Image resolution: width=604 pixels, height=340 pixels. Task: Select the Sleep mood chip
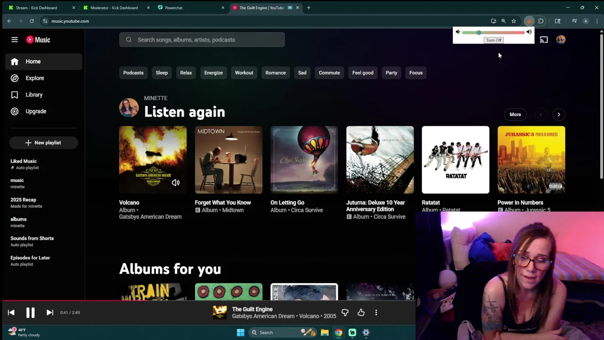(162, 73)
